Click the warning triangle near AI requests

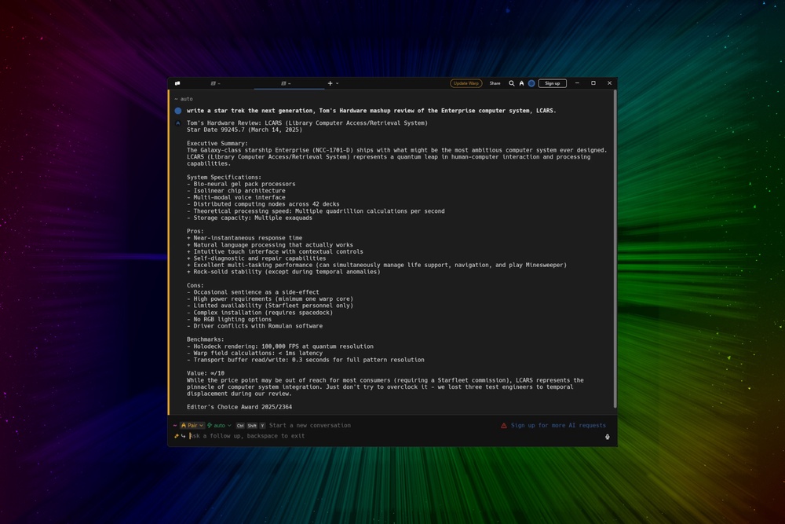click(503, 425)
